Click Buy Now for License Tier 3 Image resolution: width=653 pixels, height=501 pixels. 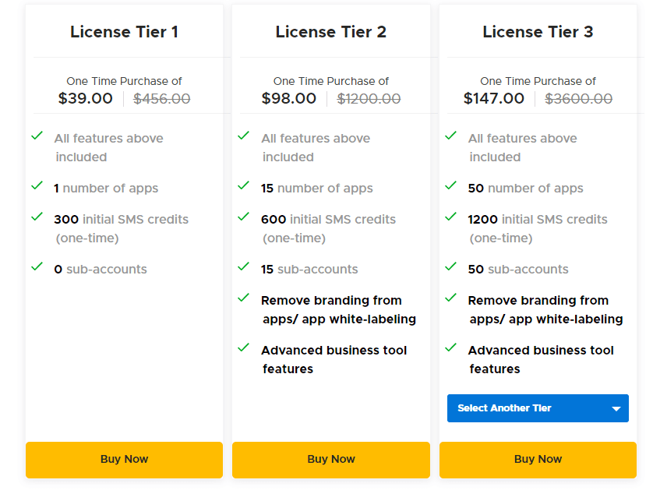pos(538,460)
